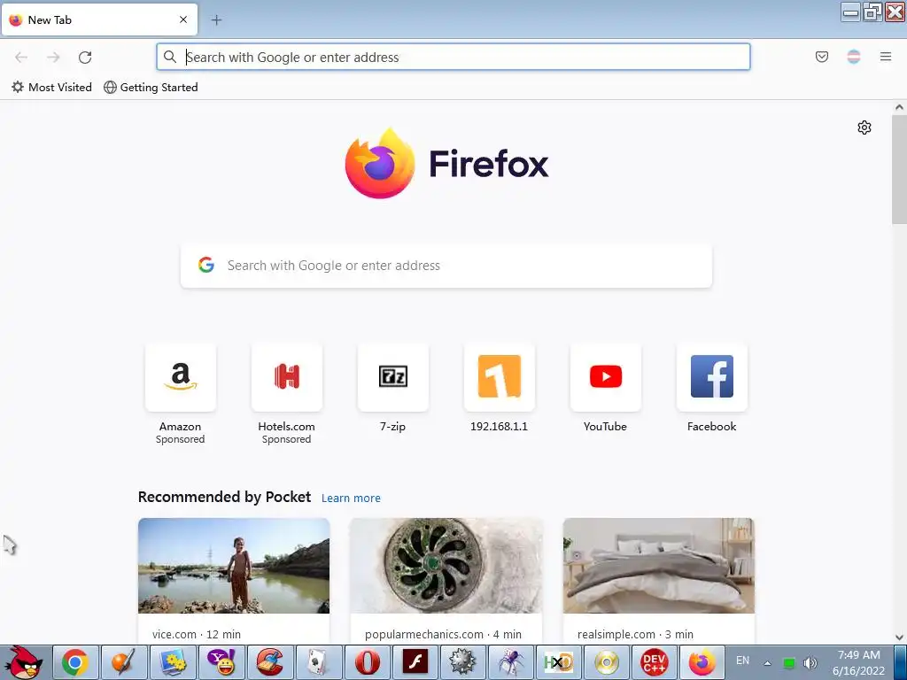Go forward with the forward arrow
Image resolution: width=907 pixels, height=680 pixels.
point(53,57)
